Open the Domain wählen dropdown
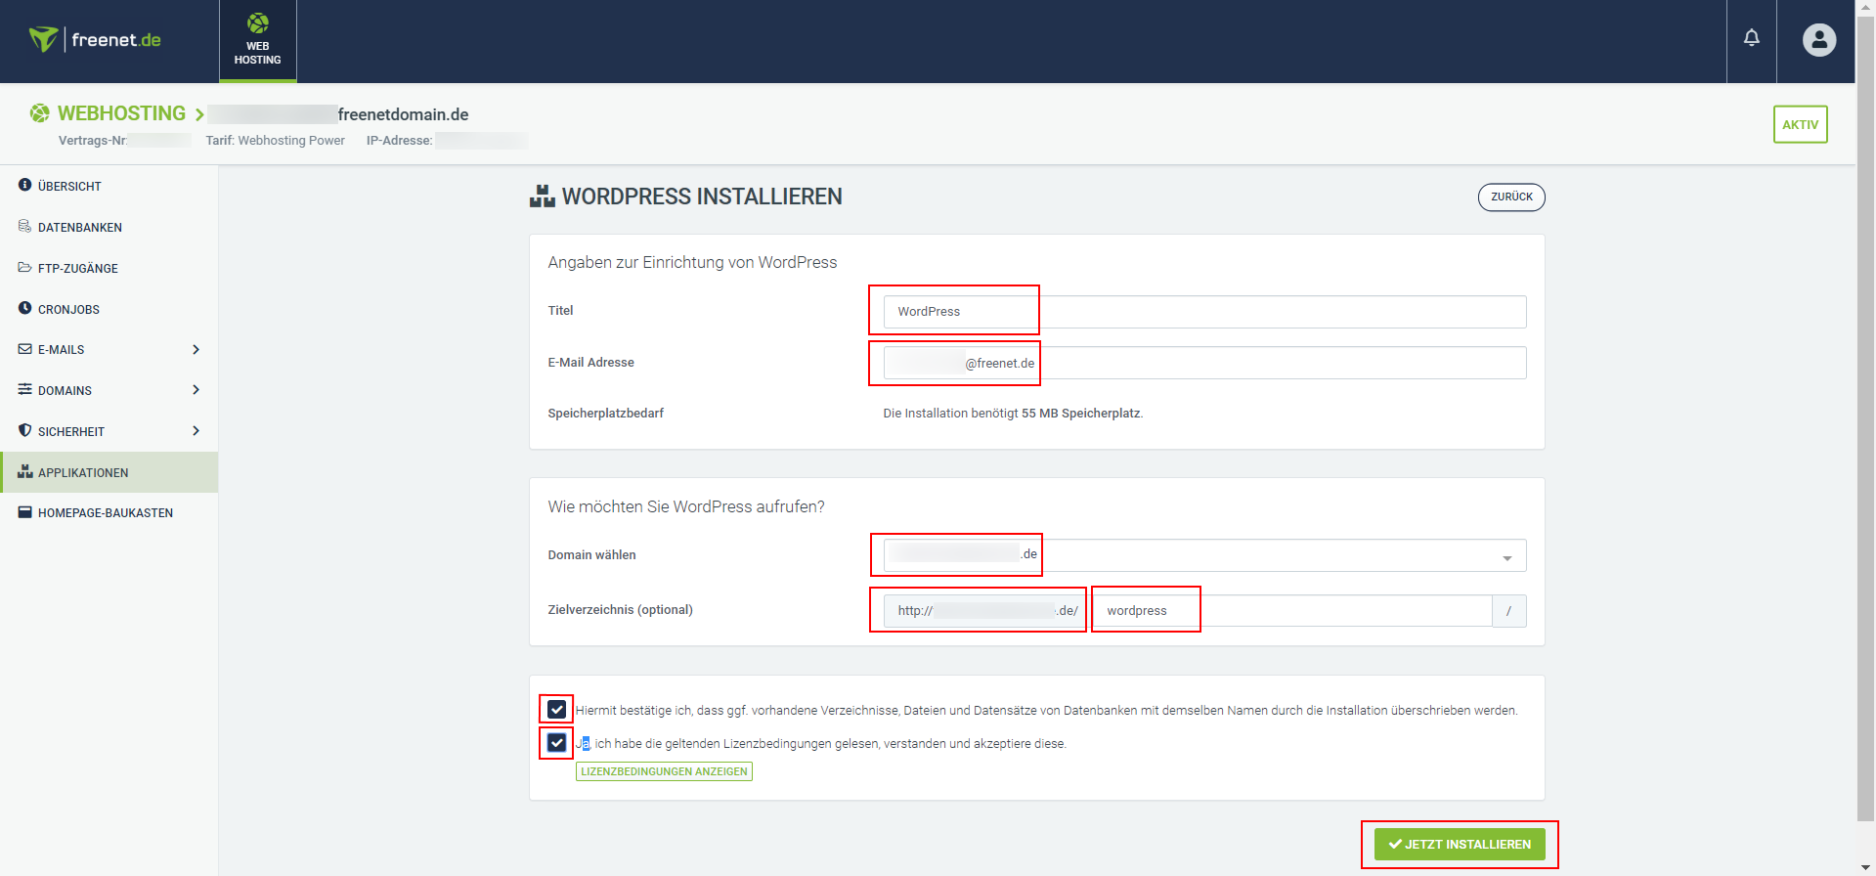Viewport: 1876px width, 876px height. [1204, 555]
